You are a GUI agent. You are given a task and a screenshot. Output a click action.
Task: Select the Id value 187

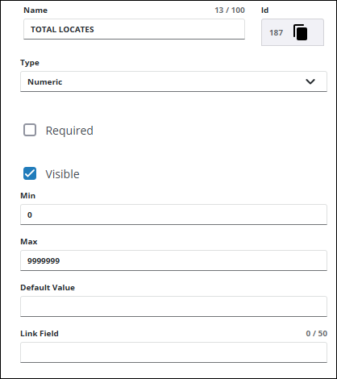(277, 33)
